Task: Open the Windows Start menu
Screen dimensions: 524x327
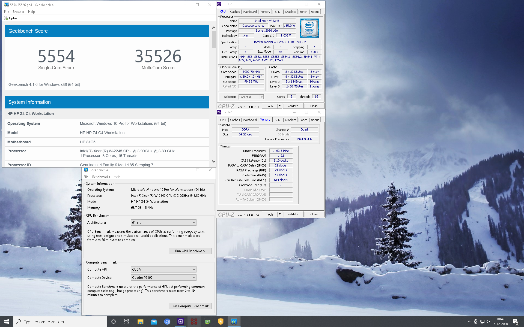Action: click(7, 322)
